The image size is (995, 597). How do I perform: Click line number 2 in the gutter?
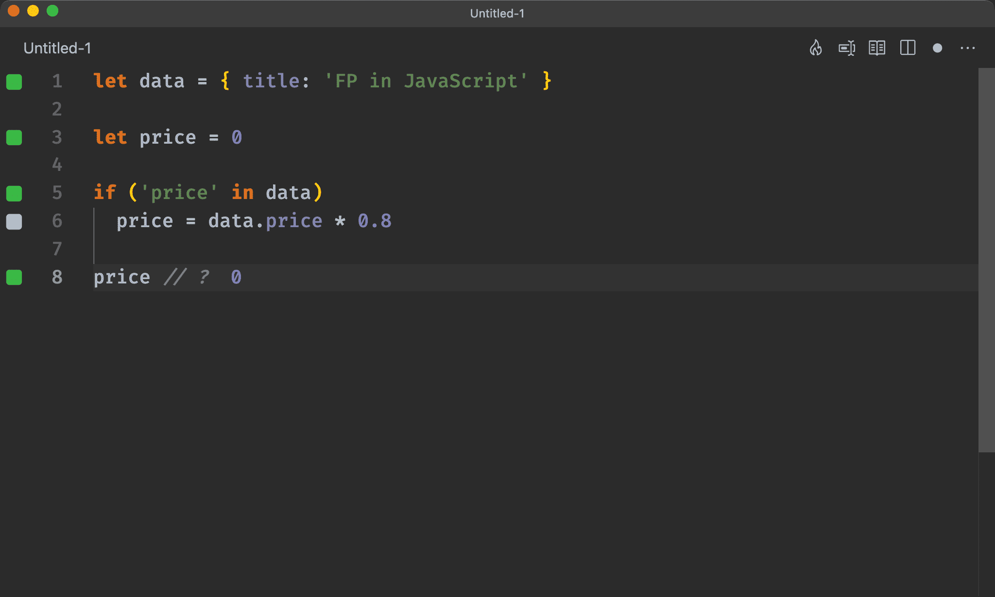tap(57, 109)
